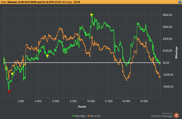Click the green upward triangle peak marker
Viewport: 182px width, 119px height.
tap(93, 13)
